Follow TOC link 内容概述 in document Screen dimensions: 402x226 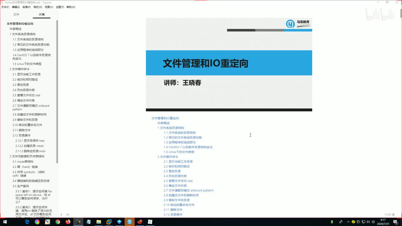pyautogui.click(x=164, y=123)
